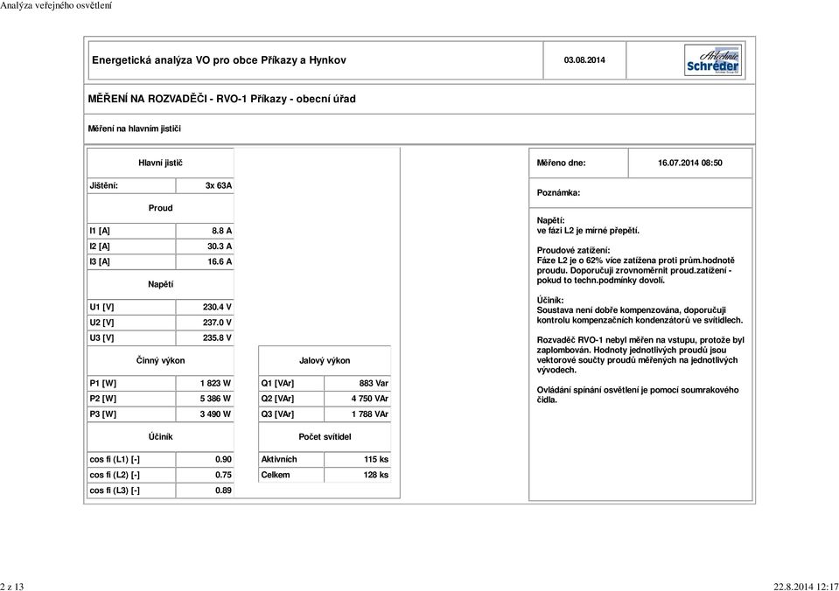This screenshot has width=839, height=591.
Task: Click the 'Účiník' table section header
Action: coord(160,437)
